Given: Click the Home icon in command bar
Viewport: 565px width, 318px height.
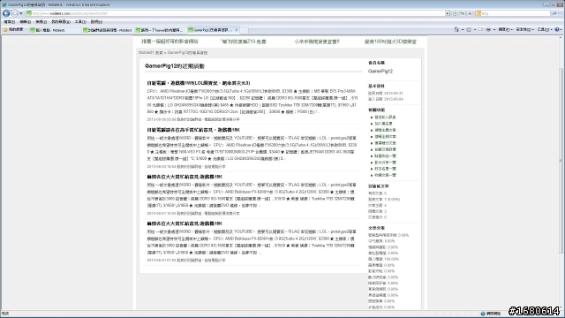Looking at the screenshot, I should [x=456, y=29].
